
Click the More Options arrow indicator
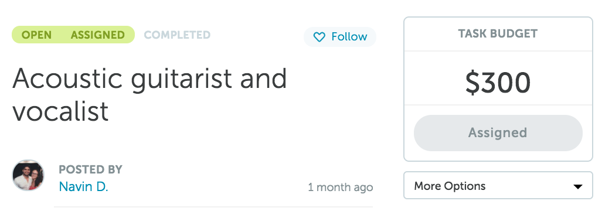(577, 186)
